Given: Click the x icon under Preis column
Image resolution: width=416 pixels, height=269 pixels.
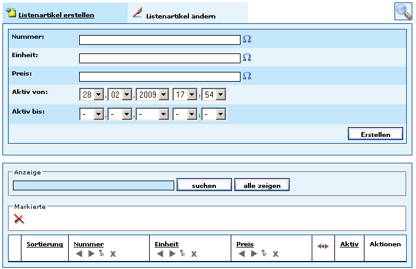Looking at the screenshot, I should 275,254.
